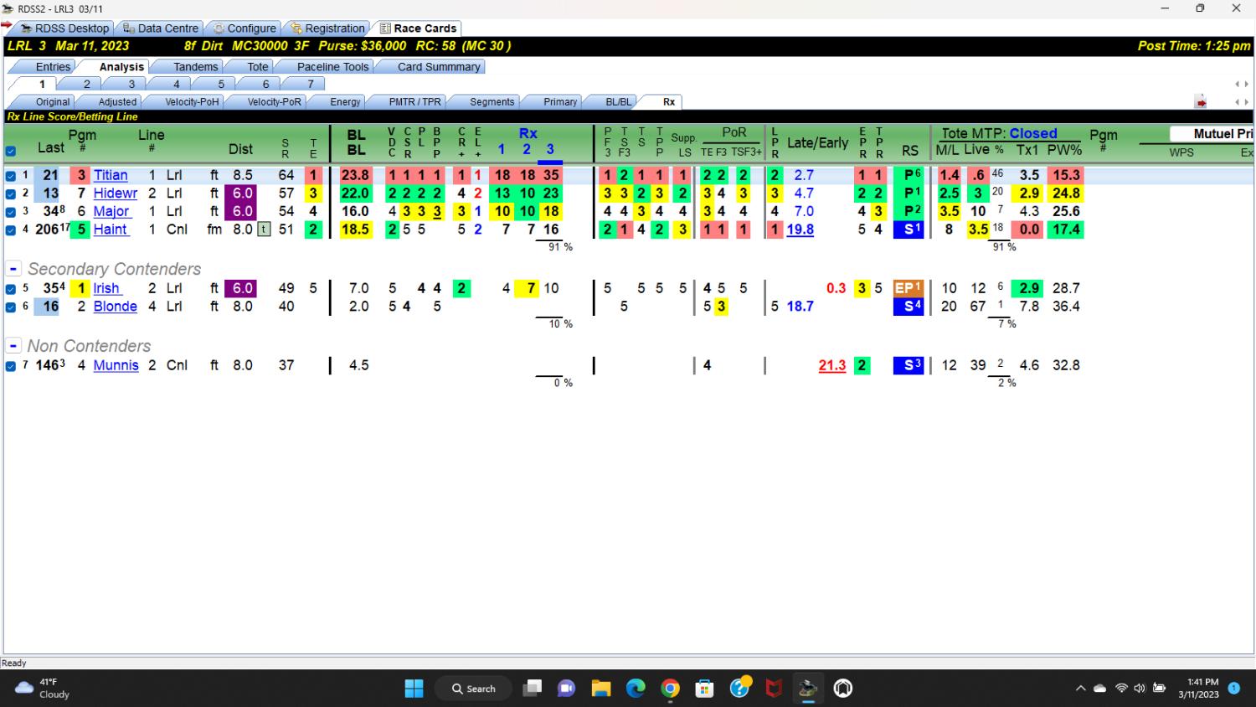Open the Windows Start menu
The height and width of the screenshot is (707, 1256).
tap(414, 689)
